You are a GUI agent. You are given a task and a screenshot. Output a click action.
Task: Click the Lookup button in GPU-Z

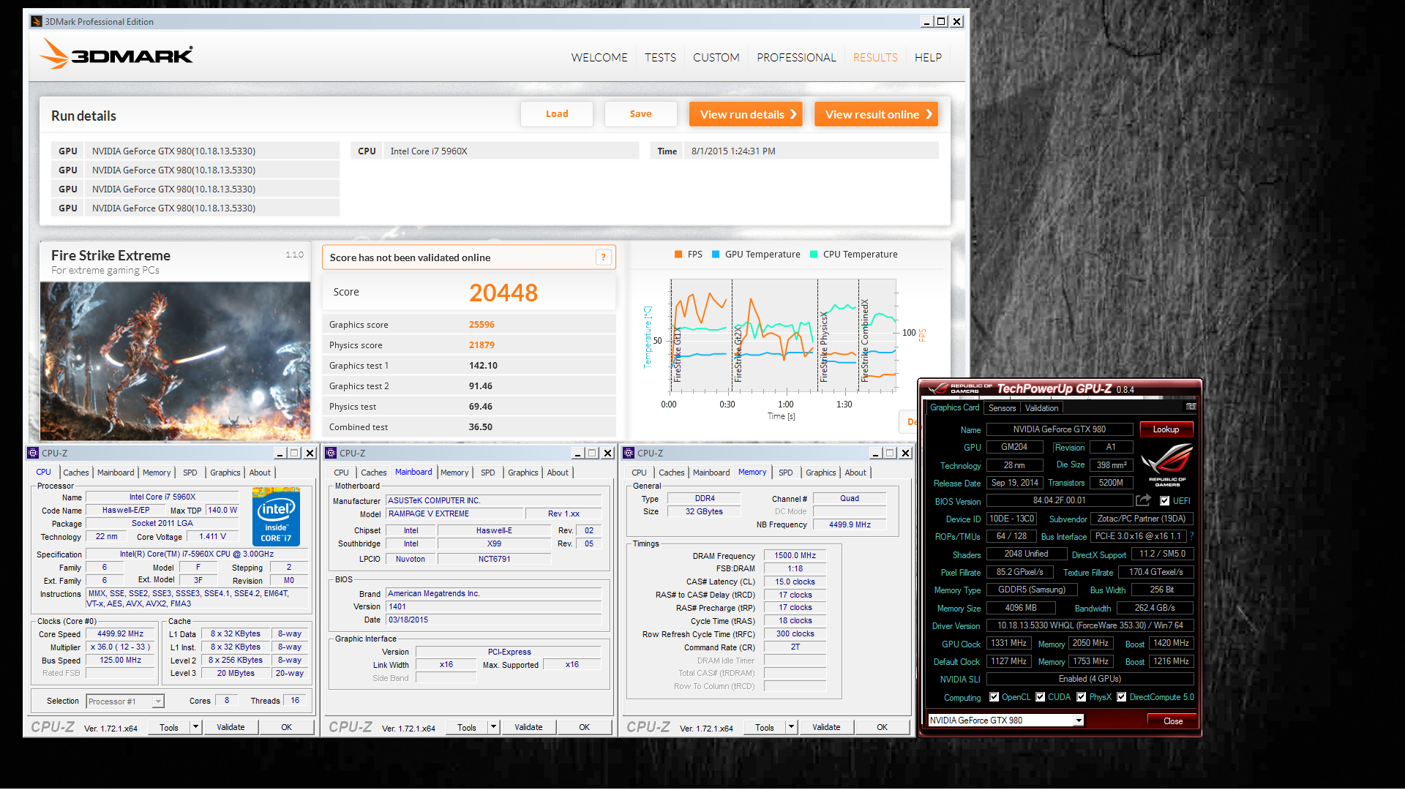coord(1166,429)
